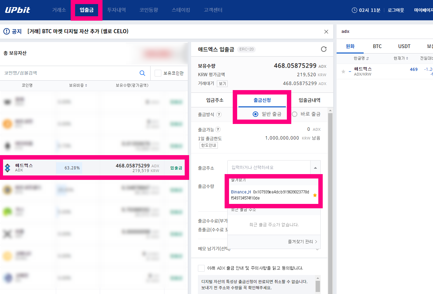Close the notice bar with the X
The image size is (433, 294).
pyautogui.click(x=326, y=31)
